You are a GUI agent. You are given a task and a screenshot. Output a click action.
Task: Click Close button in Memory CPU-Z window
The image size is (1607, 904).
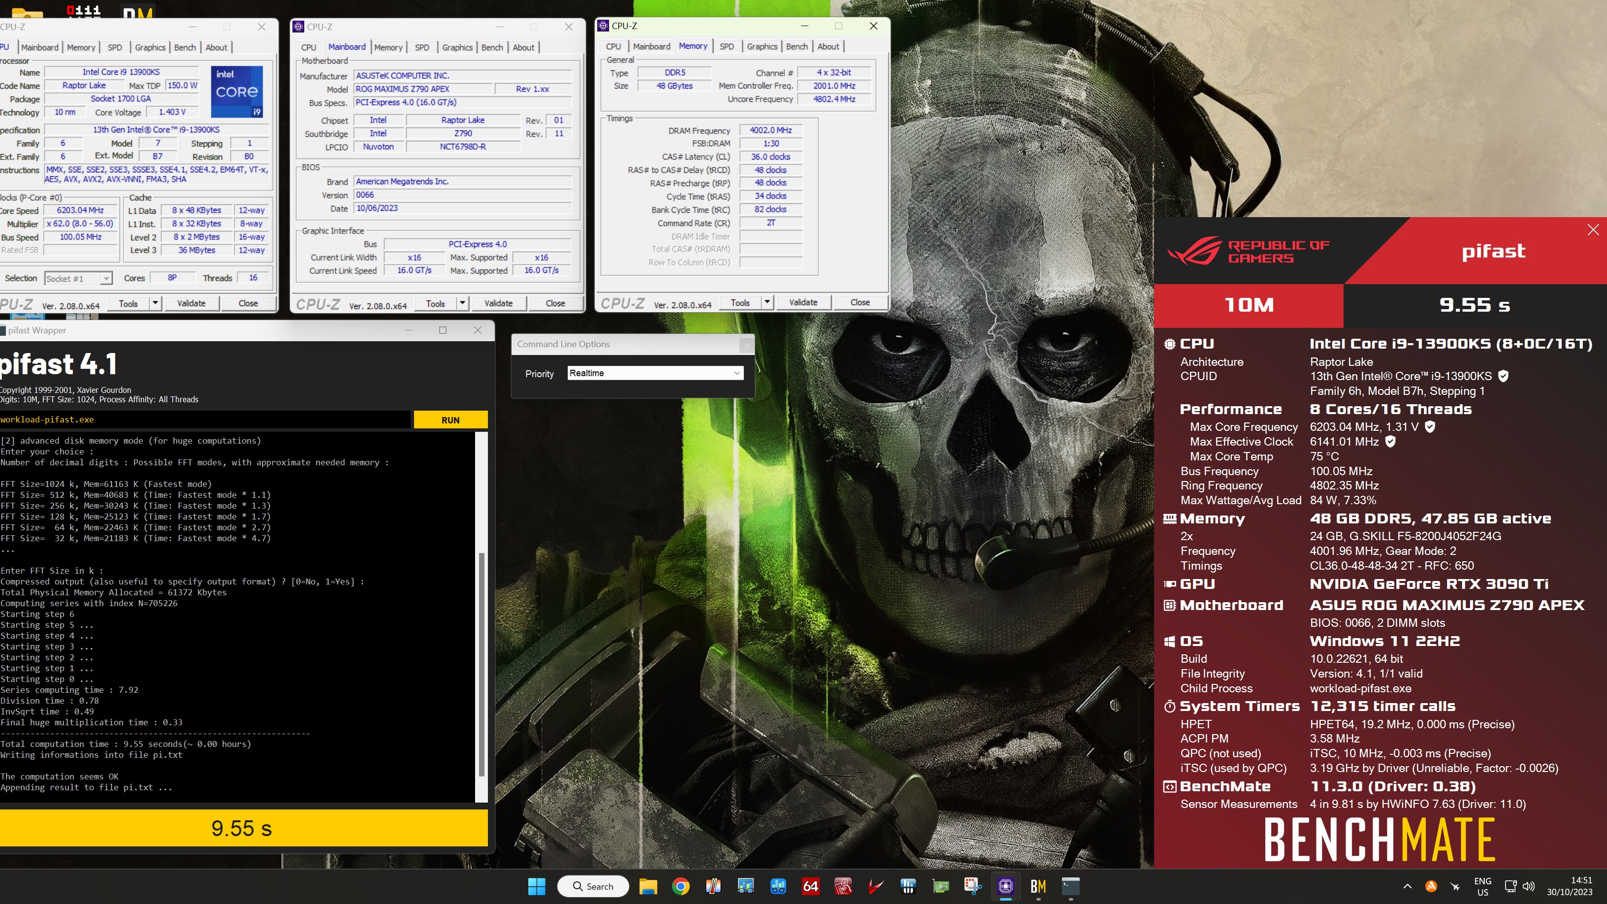pyautogui.click(x=860, y=303)
